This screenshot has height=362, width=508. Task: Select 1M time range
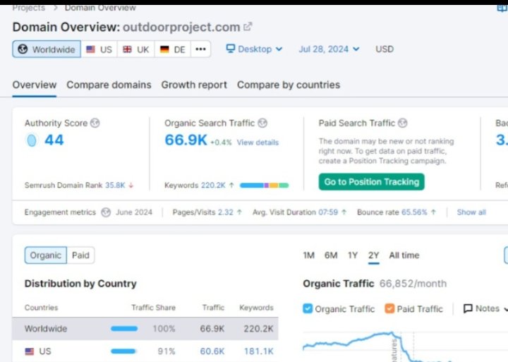(x=309, y=255)
